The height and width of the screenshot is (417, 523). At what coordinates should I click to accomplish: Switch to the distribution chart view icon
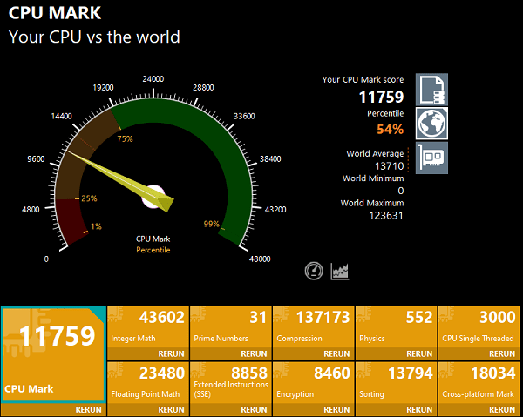tap(340, 271)
